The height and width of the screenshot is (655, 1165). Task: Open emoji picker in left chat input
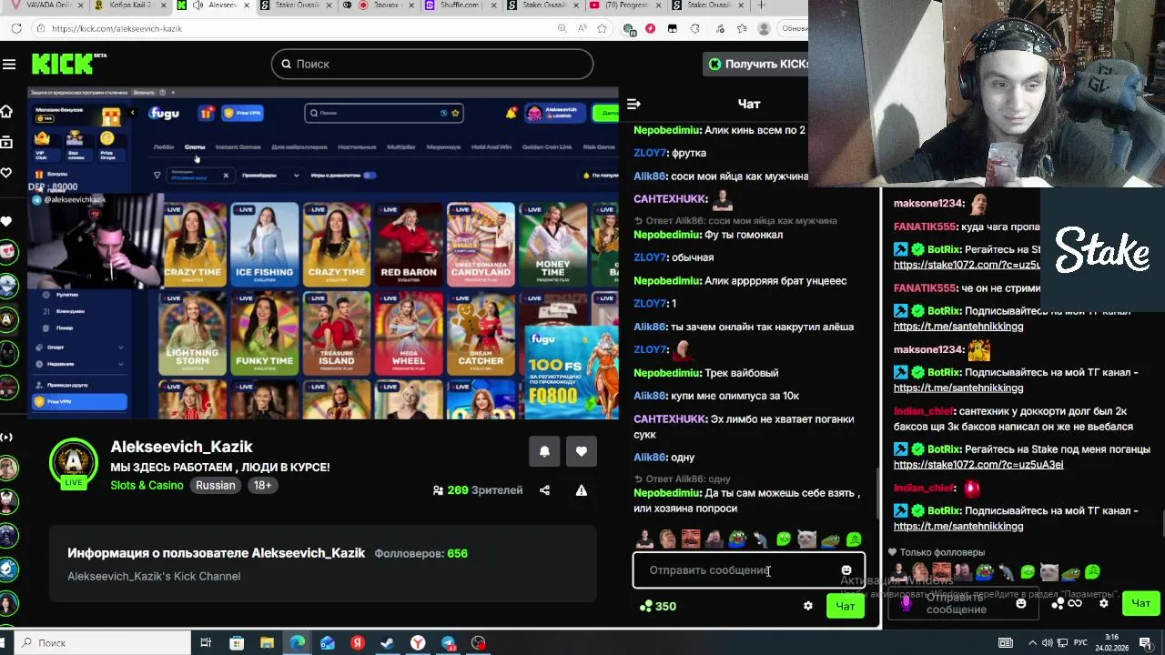coord(846,570)
